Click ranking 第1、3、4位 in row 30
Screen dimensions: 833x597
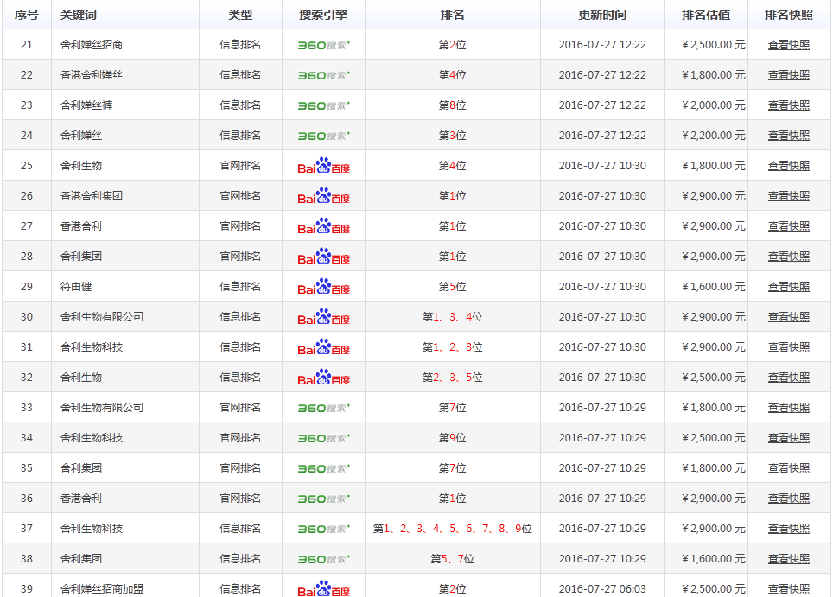tap(452, 317)
